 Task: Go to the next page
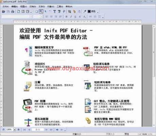pyautogui.click(x=47, y=130)
